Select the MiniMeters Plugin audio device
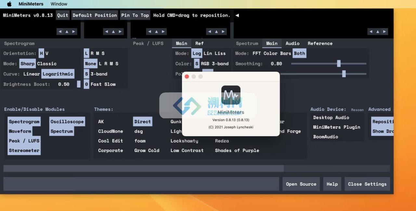 click(336, 127)
